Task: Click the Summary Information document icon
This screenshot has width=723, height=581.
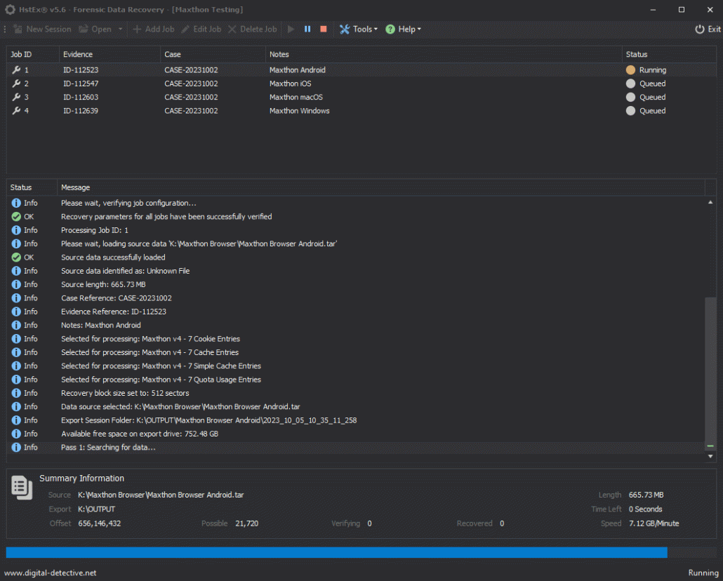Action: (x=22, y=488)
